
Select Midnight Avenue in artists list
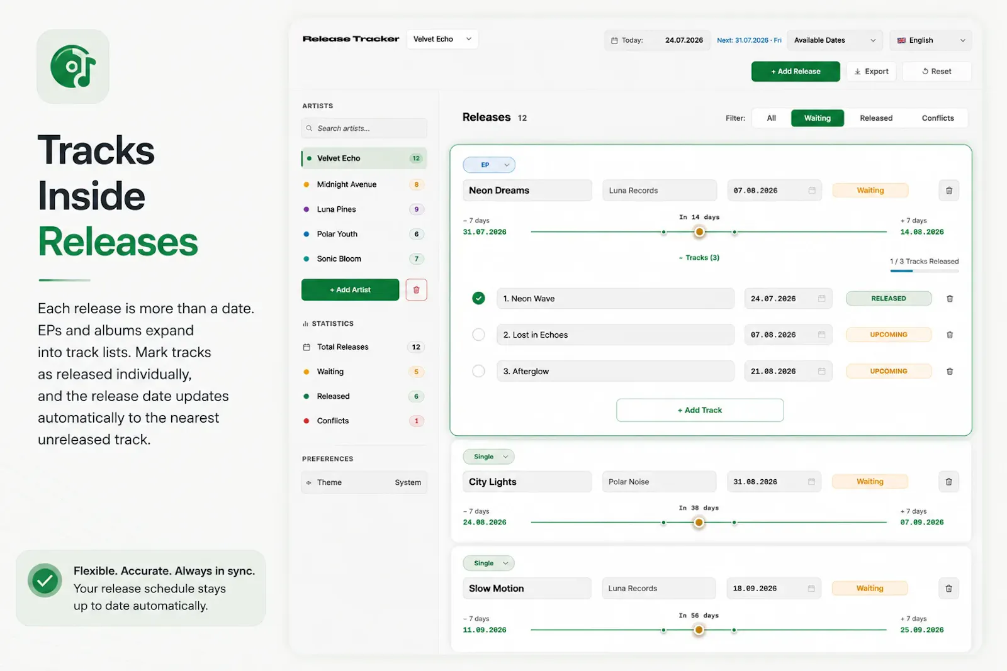point(364,184)
